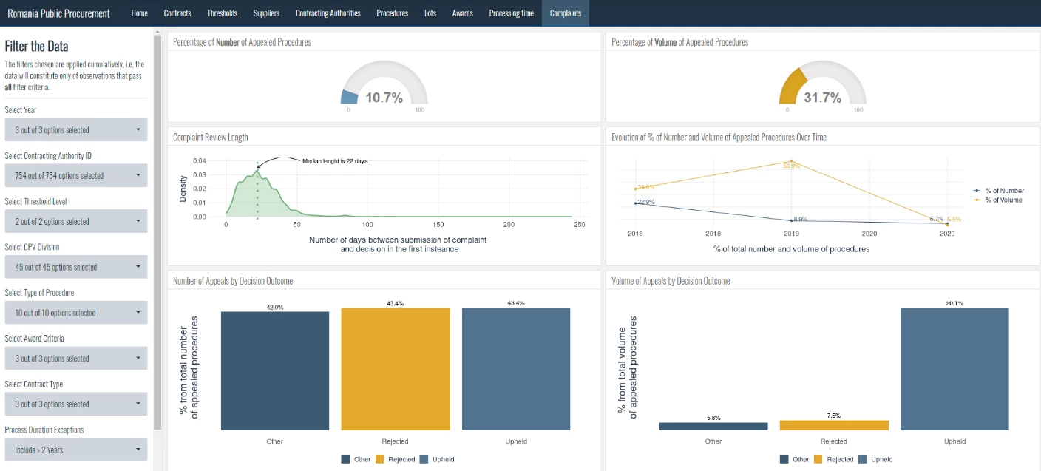This screenshot has width=1041, height=471.
Task: Click the Other swatch in volume chart legend
Action: click(x=784, y=459)
